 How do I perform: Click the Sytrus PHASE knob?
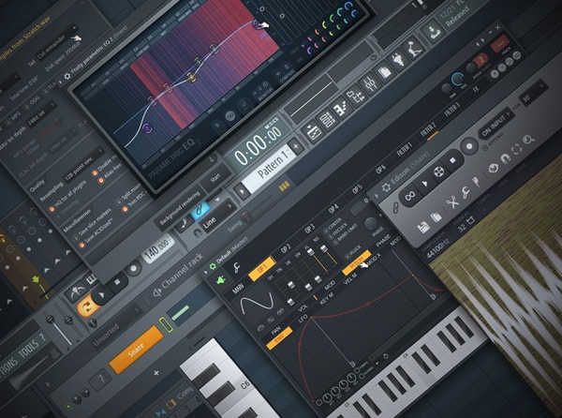pyautogui.click(x=371, y=223)
